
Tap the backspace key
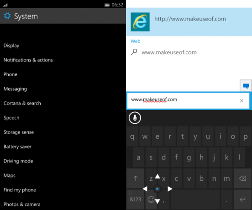click(242, 178)
